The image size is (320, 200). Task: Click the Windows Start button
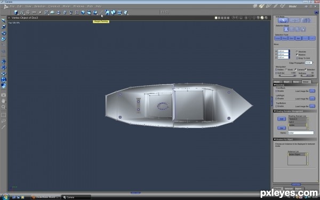[5, 197]
